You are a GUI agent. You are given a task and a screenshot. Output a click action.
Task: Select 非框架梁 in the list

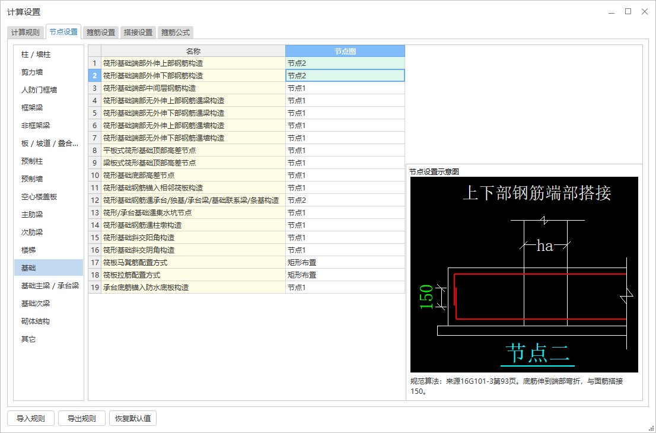(x=49, y=126)
